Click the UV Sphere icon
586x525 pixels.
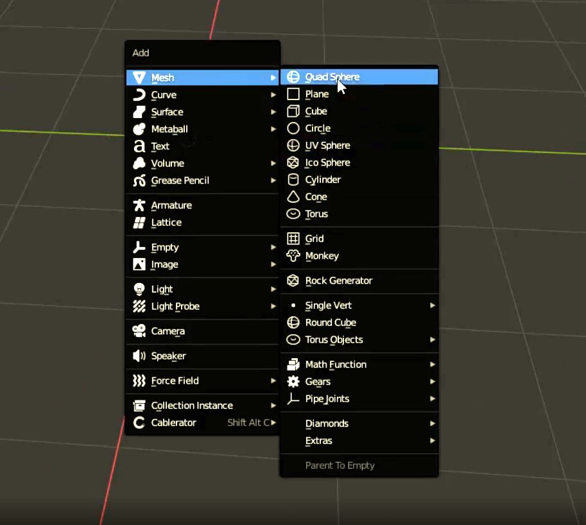pyautogui.click(x=293, y=145)
